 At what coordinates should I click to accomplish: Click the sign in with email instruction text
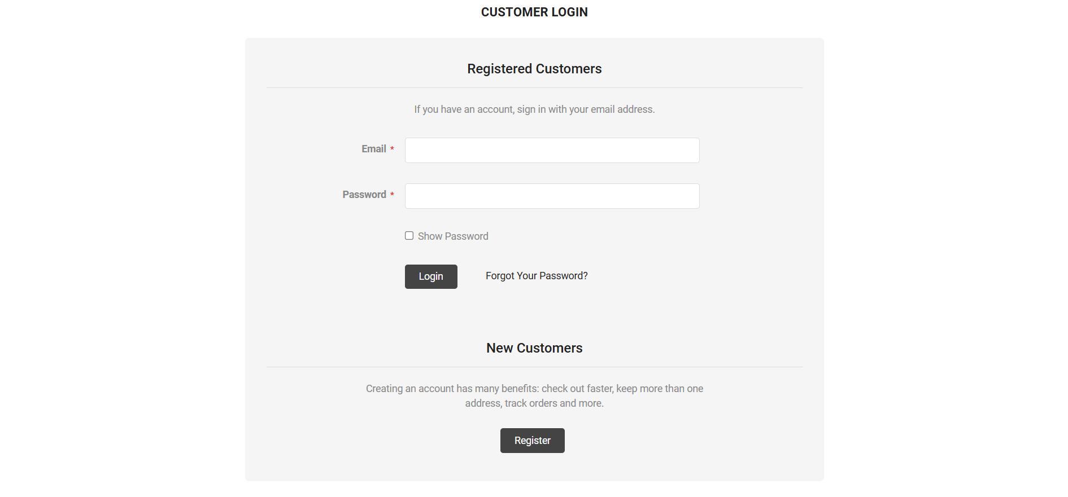click(534, 109)
